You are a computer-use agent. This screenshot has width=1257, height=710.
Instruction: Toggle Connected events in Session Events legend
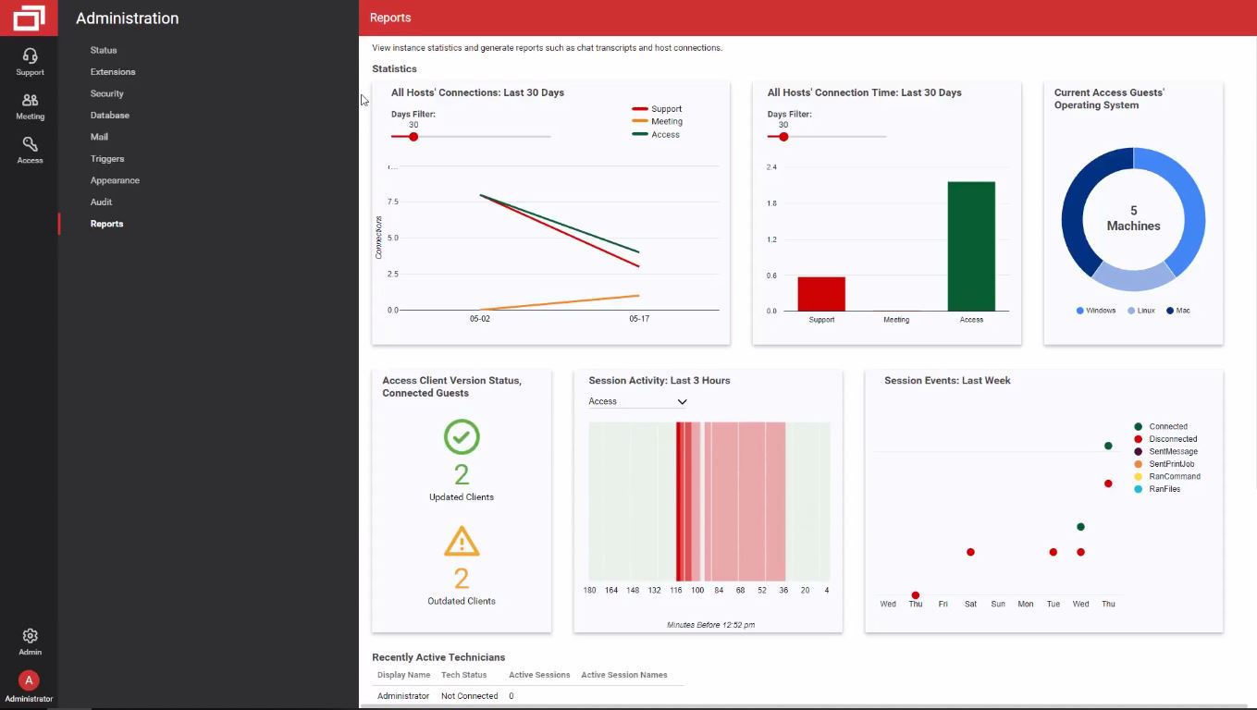(1165, 427)
